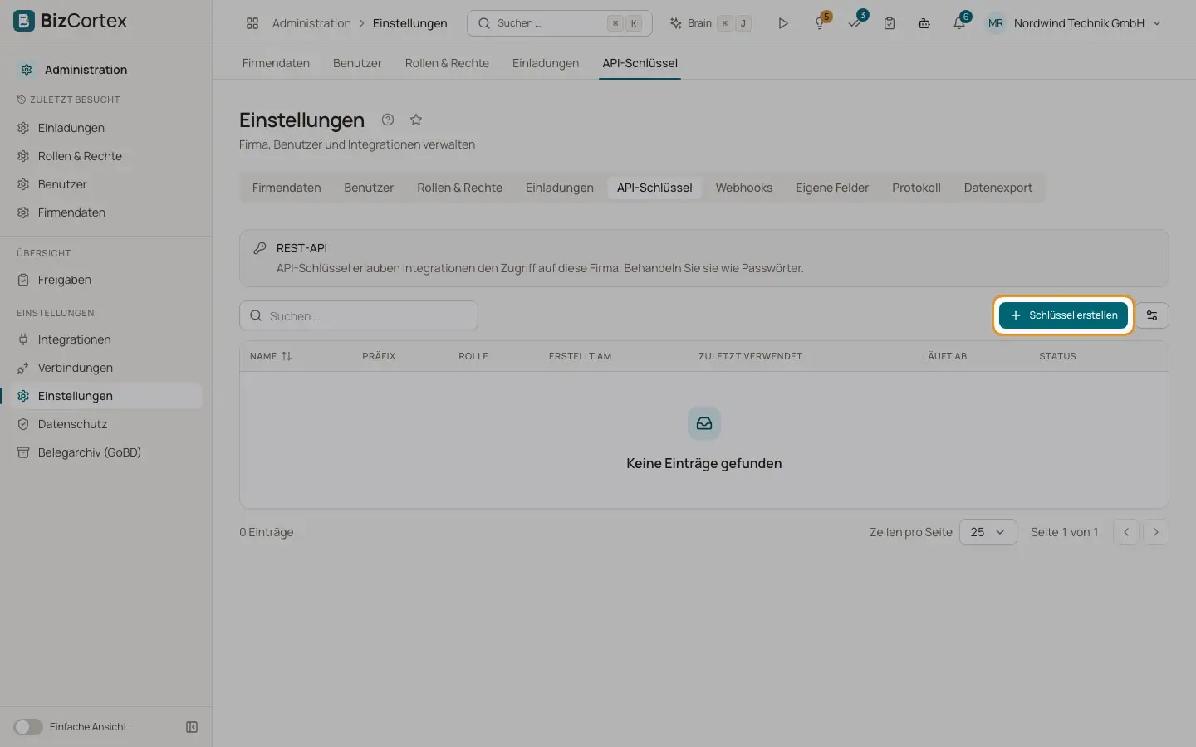Select the Firmendaten pill tab

(x=287, y=188)
